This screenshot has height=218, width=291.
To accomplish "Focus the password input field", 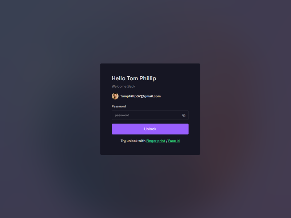I will 150,115.
